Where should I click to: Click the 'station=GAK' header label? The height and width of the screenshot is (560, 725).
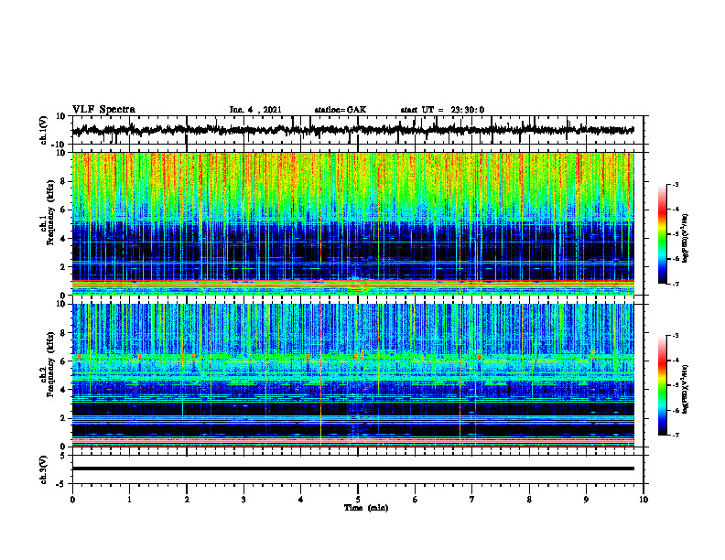click(x=341, y=110)
